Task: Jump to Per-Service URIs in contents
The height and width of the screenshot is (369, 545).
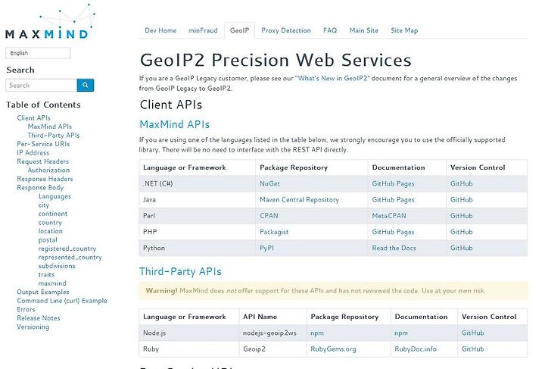Action: (x=43, y=144)
